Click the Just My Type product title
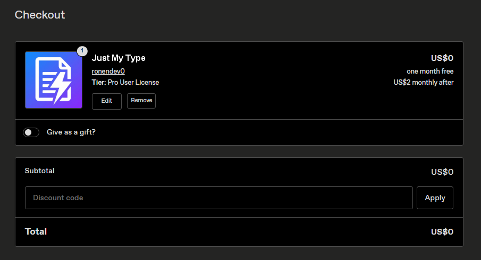 tap(119, 58)
